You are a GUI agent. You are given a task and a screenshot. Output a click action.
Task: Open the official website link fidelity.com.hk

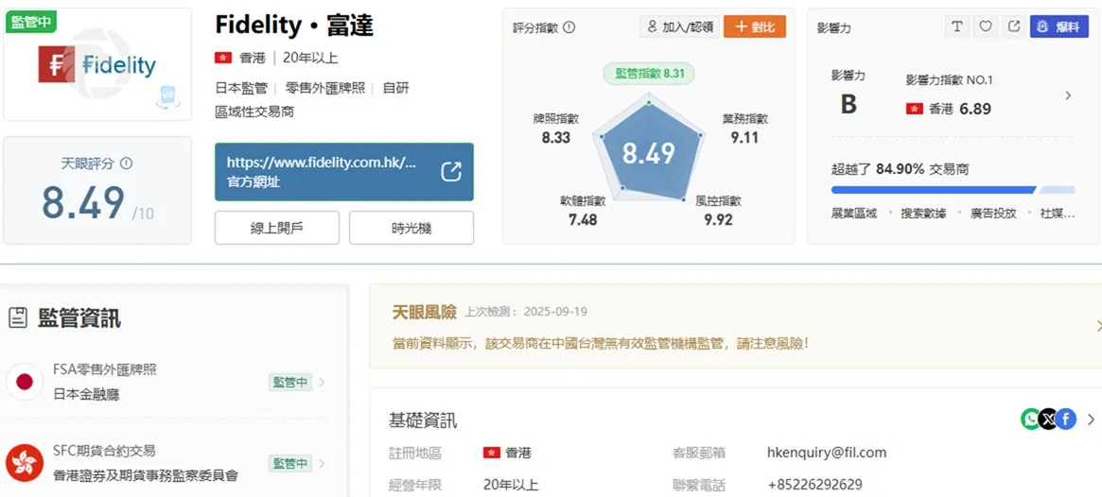point(343,172)
